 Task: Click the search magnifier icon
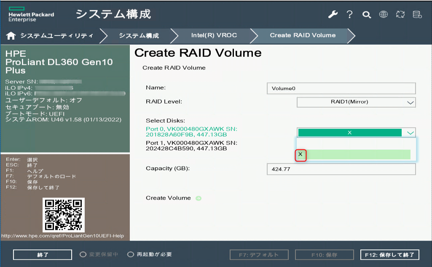pyautogui.click(x=366, y=15)
